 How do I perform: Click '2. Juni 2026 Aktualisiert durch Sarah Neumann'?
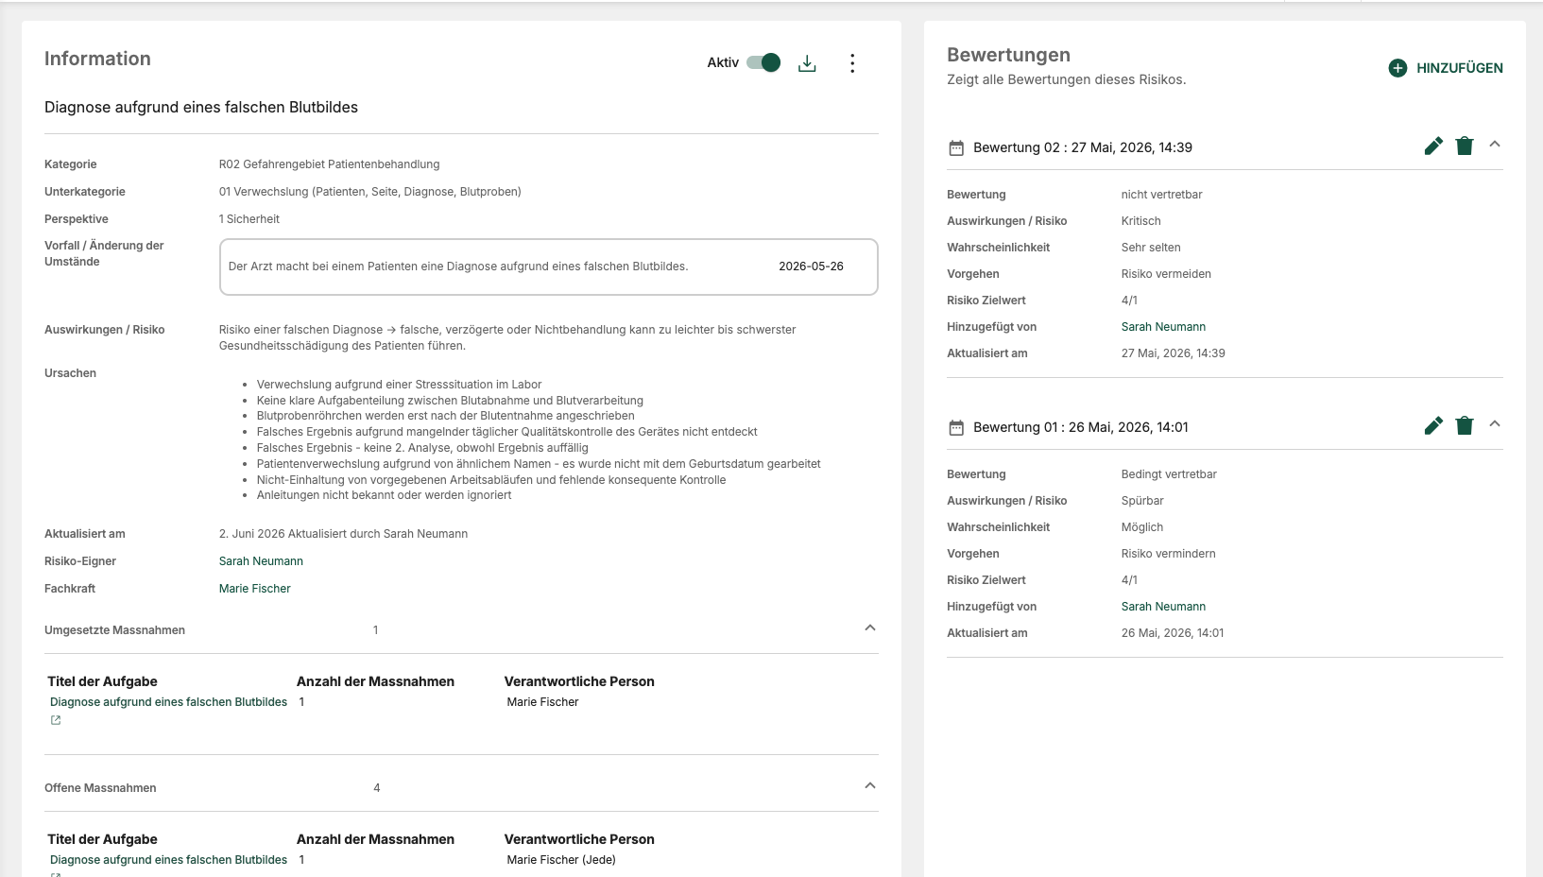pos(343,534)
